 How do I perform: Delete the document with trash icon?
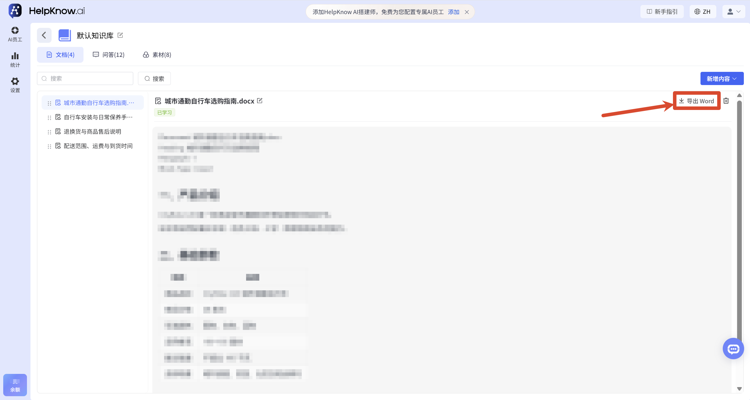click(x=726, y=101)
